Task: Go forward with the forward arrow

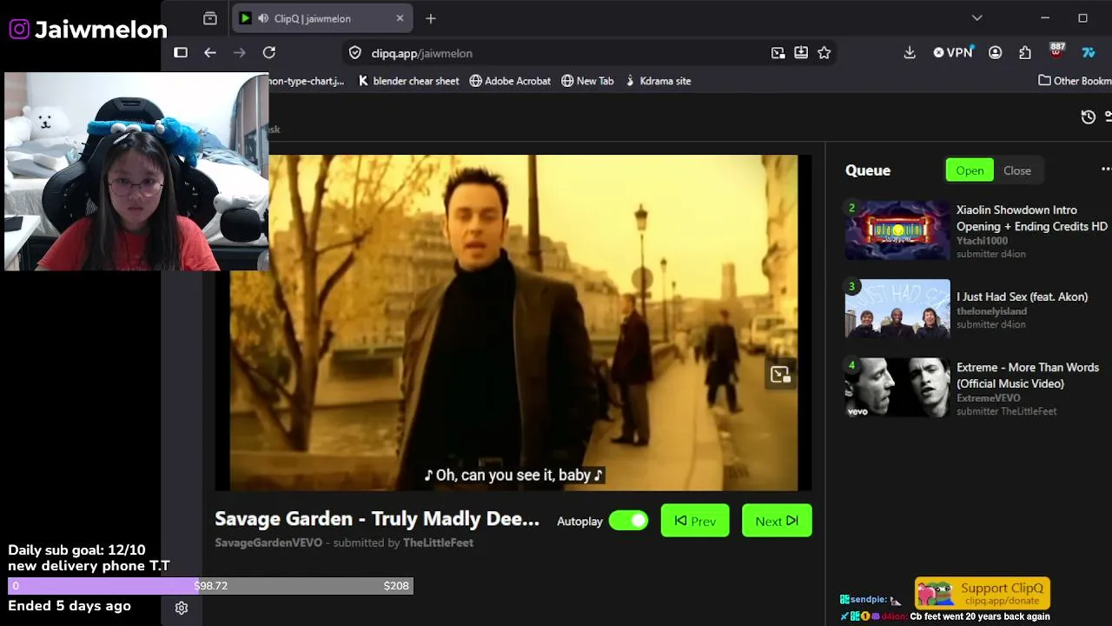Action: click(240, 53)
